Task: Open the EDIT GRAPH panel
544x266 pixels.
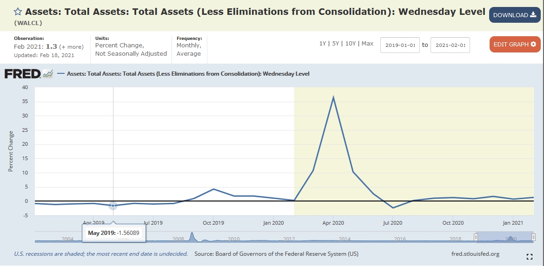Action: [515, 45]
